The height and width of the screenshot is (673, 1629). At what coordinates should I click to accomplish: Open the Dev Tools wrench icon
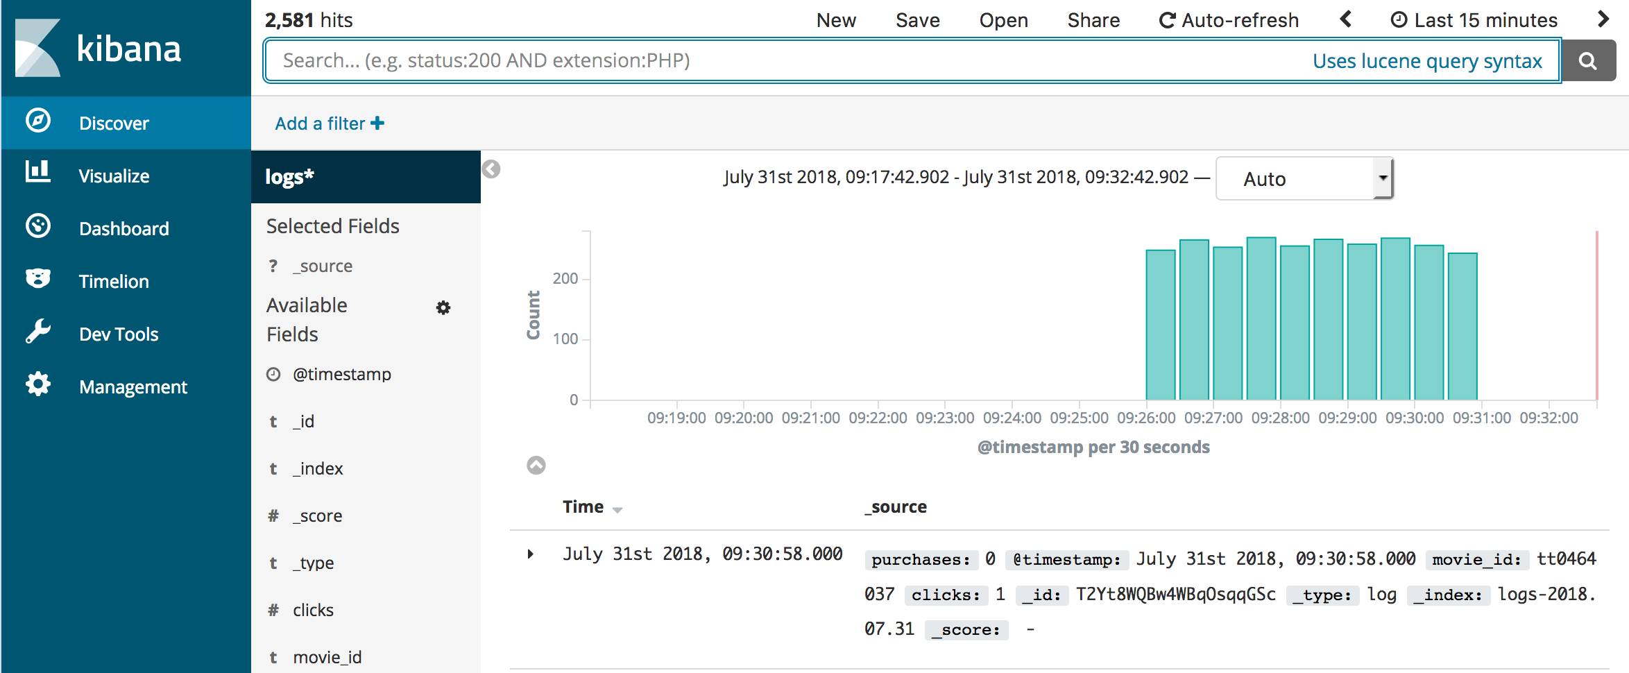(x=38, y=332)
